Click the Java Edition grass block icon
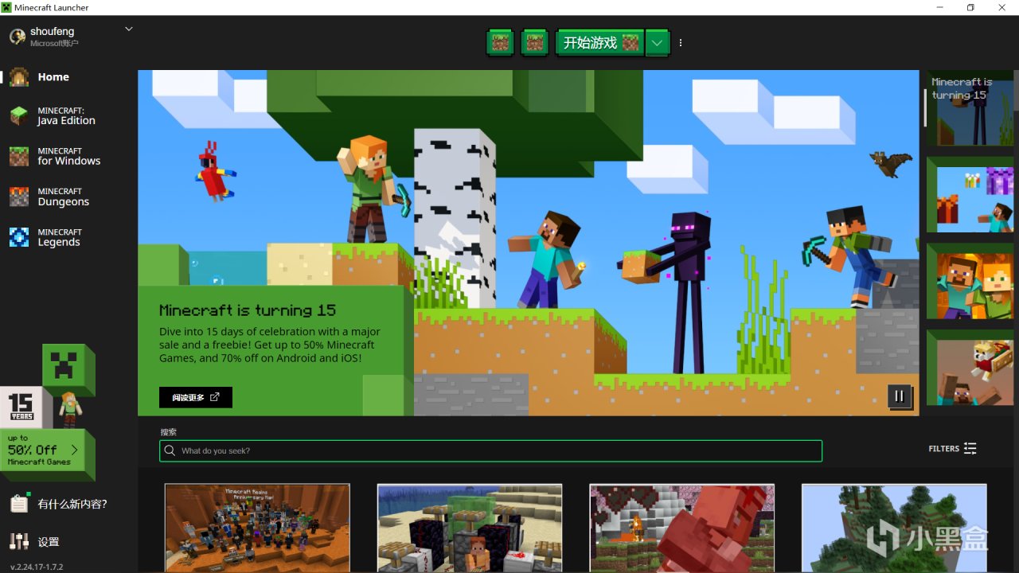 [19, 116]
